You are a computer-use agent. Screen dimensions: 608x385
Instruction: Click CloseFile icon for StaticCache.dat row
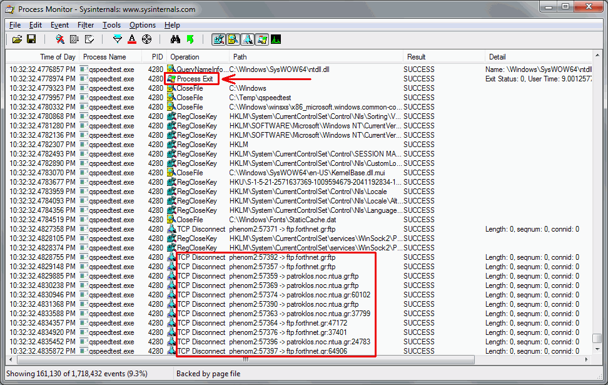171,220
